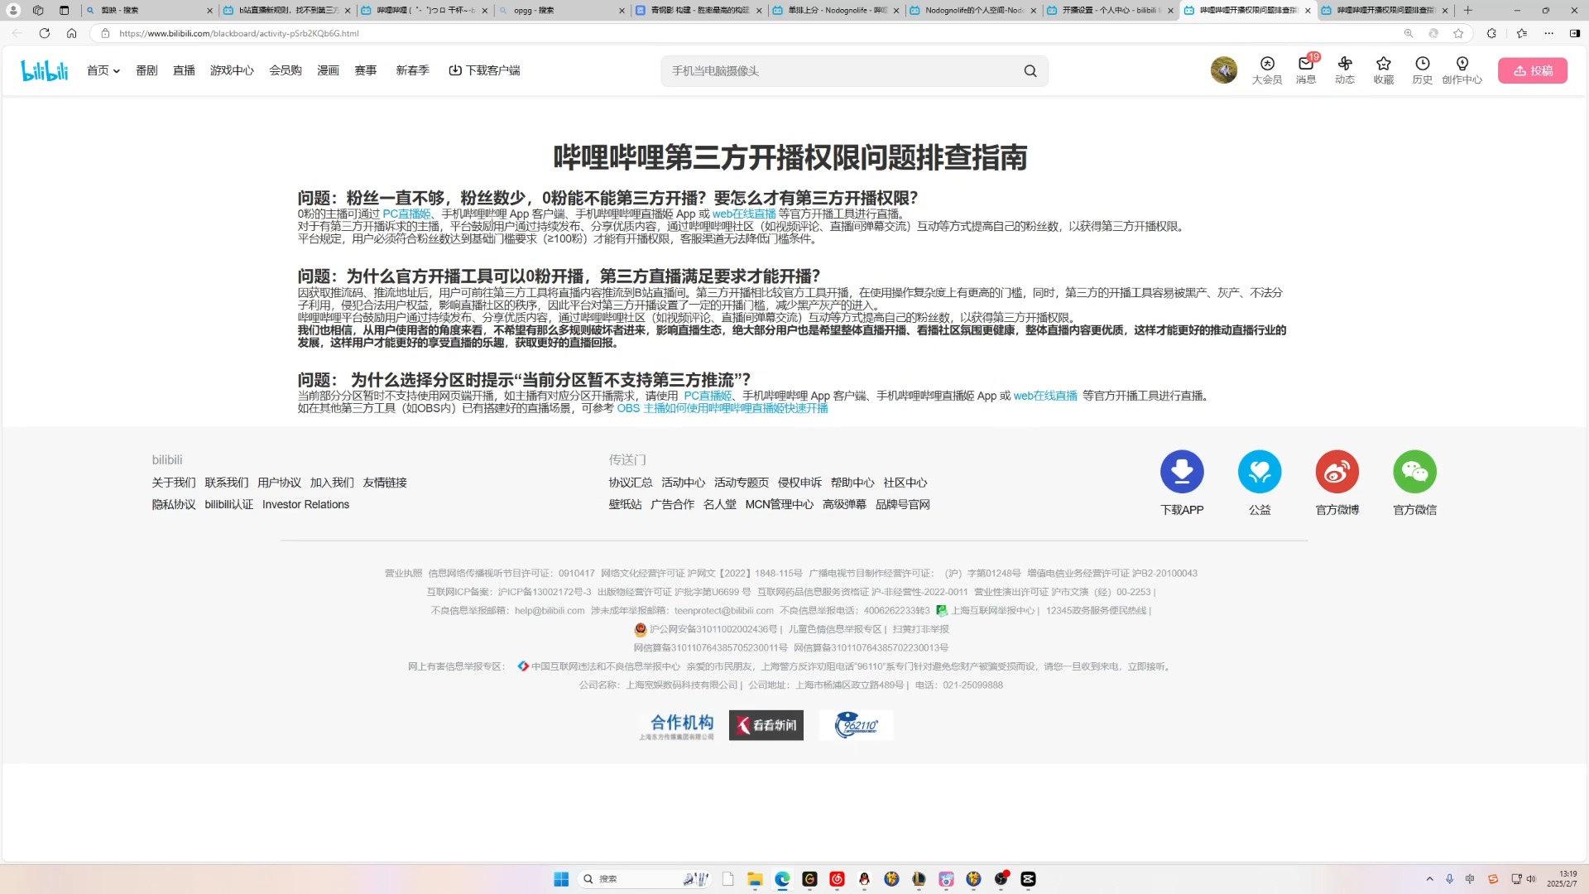Open 壁纸站 footer link
This screenshot has width=1589, height=894.
coord(625,504)
